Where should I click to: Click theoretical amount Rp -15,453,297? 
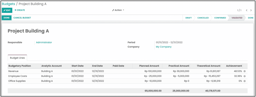pos(212,76)
